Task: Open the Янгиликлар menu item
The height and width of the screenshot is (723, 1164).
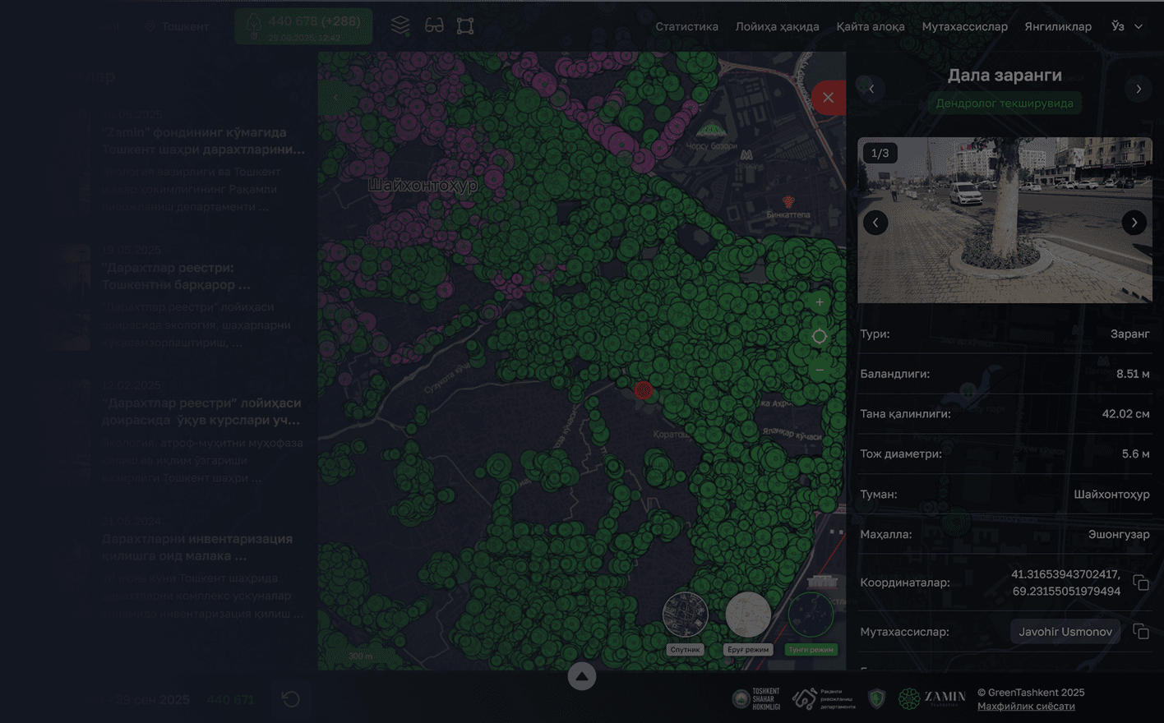Action: (x=1057, y=26)
